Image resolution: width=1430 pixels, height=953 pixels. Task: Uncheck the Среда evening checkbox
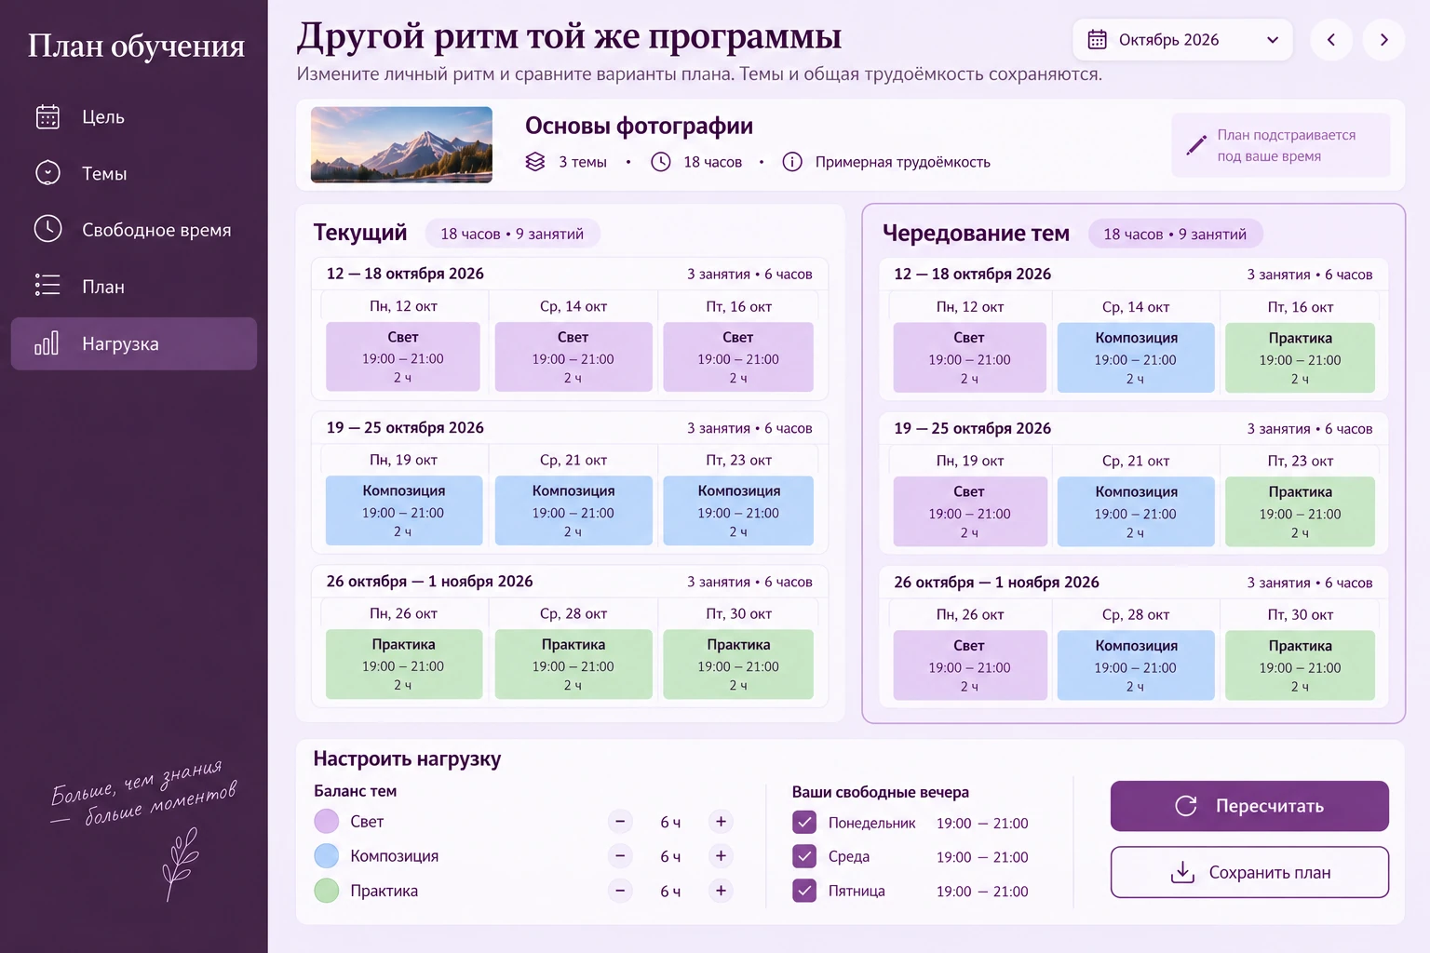click(804, 856)
